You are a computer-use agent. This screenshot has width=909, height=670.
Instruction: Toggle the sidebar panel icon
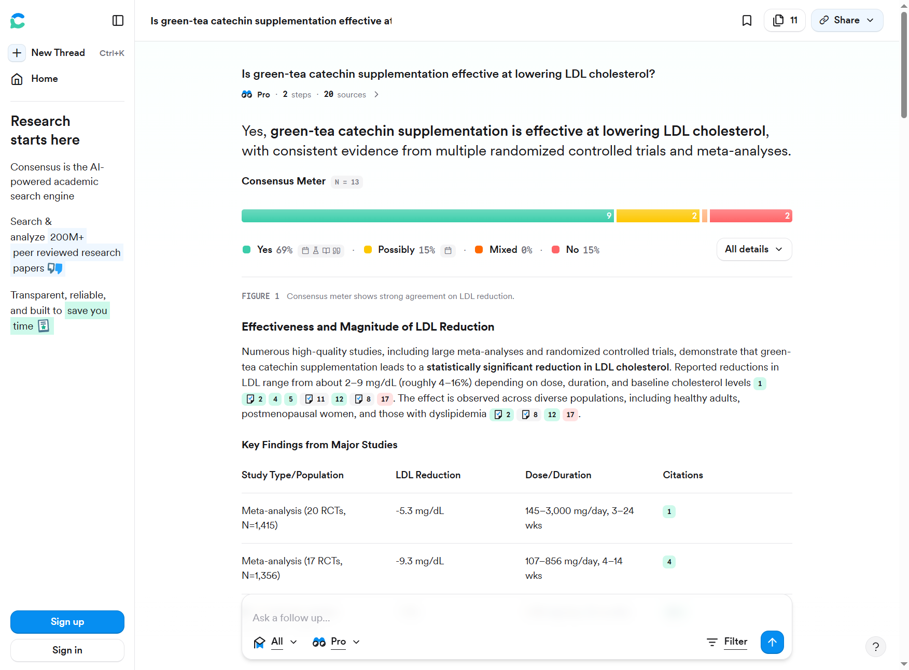[x=118, y=20]
